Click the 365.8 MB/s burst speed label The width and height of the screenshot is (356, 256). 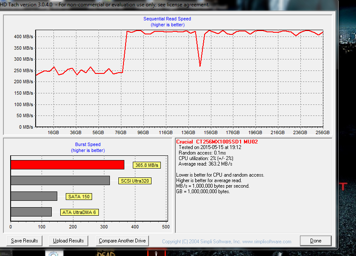point(147,165)
